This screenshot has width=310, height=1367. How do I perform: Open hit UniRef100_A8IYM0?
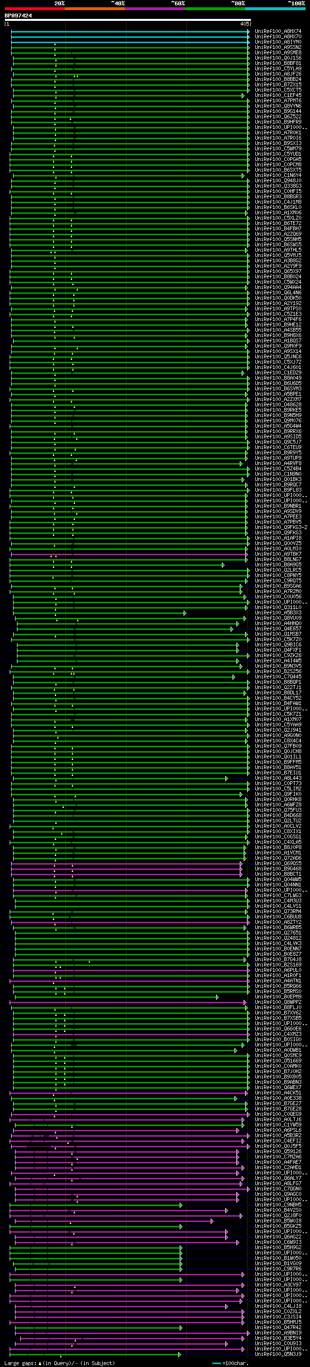click(x=278, y=42)
